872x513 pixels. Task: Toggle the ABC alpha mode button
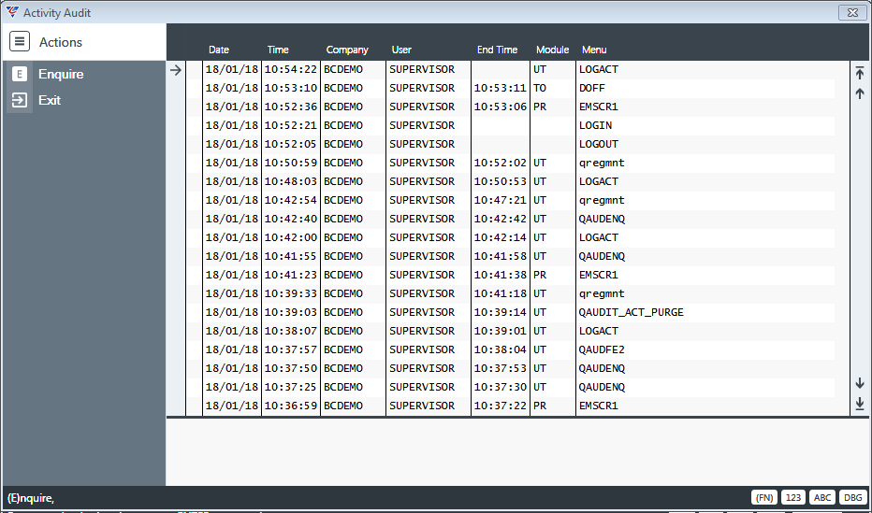[x=822, y=498]
